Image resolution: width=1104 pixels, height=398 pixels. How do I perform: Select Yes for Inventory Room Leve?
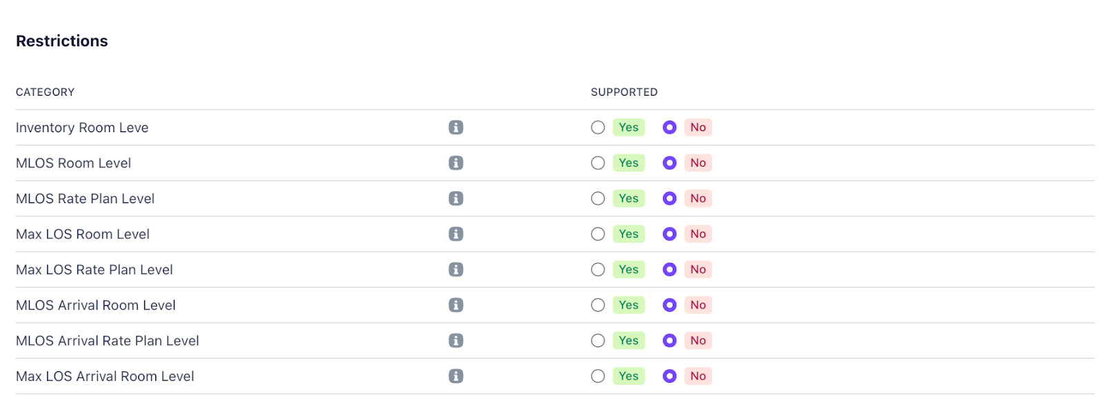[x=598, y=127]
